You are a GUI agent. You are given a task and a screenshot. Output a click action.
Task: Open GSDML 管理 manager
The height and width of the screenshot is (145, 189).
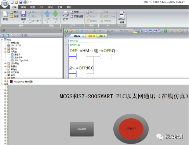coord(122,17)
